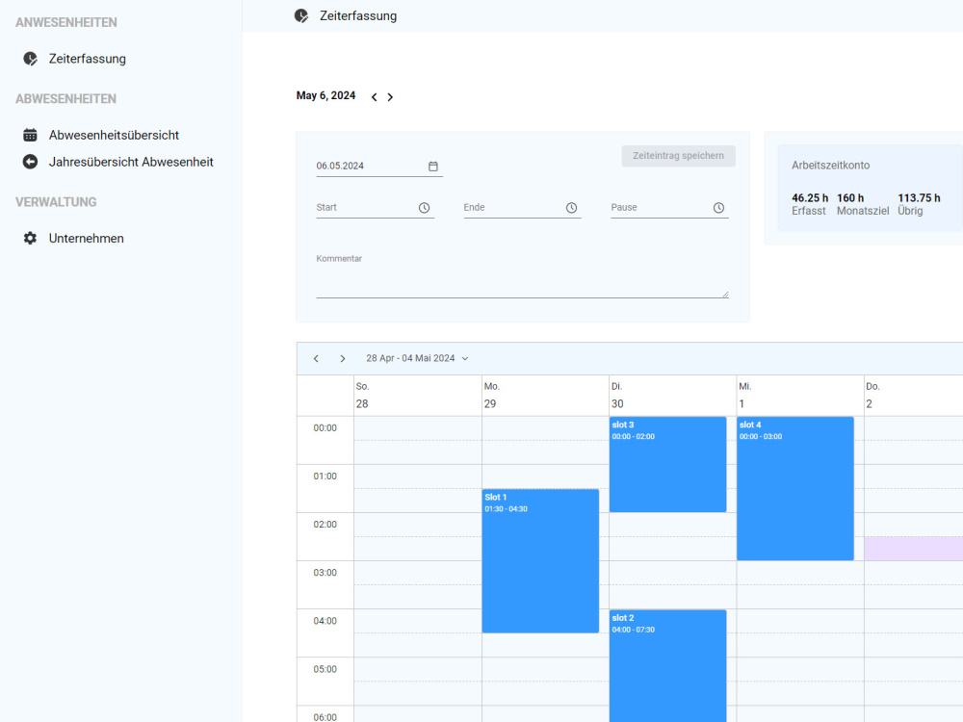The width and height of the screenshot is (963, 722).
Task: Select the Sunday 28 column header
Action: pyautogui.click(x=418, y=396)
